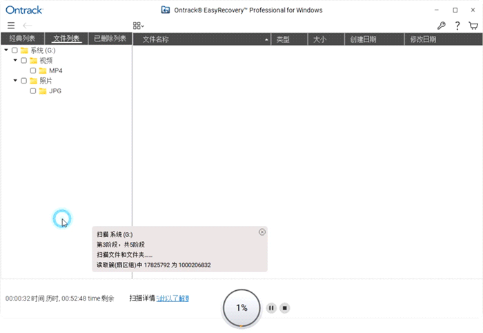Check the JPG folder checkbox
This screenshot has width=483, height=333.
pos(33,91)
